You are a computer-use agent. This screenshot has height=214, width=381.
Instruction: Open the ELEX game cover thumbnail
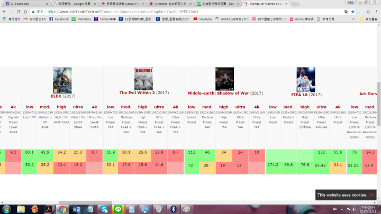click(62, 80)
